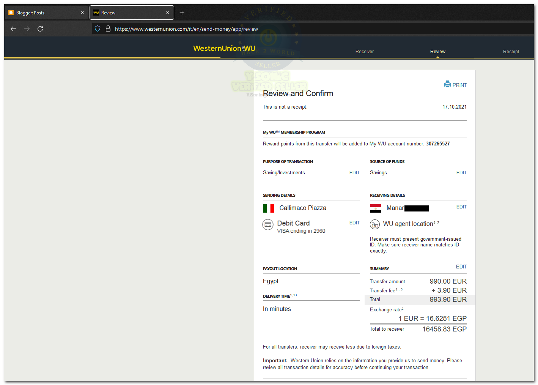The height and width of the screenshot is (385, 538).
Task: Edit the receiving details for Manar
Action: [x=461, y=207]
